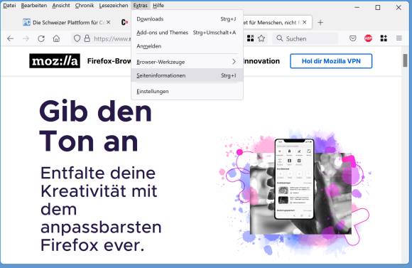Click the vertical scrollbar thumb
The image size is (412, 268).
[x=405, y=60]
